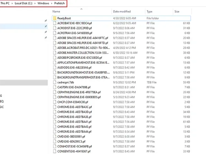Click date 4/30/2022 6:05 AM of ReadyBoot
The width and height of the screenshot is (206, 154).
[x=125, y=18]
